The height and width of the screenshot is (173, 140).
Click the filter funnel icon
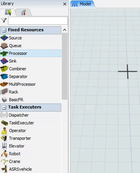[x=4, y=20]
